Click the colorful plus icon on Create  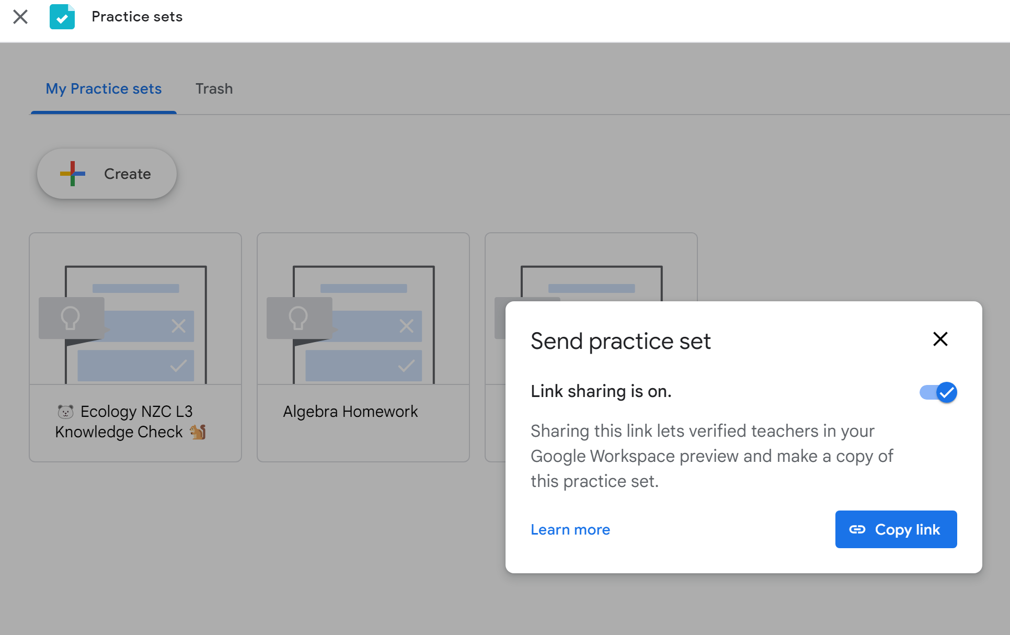point(72,174)
